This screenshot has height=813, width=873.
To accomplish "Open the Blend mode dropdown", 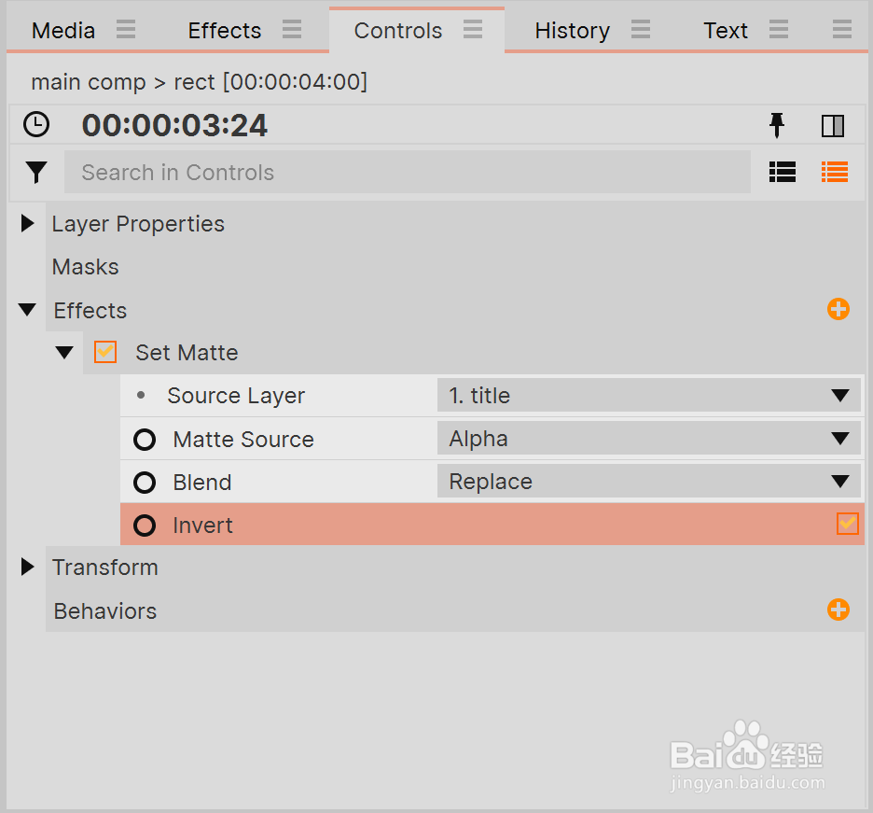I will (x=648, y=482).
